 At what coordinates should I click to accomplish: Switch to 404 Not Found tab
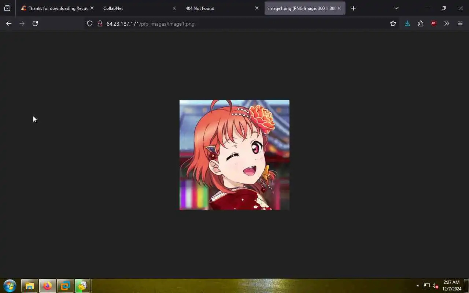pos(222,8)
